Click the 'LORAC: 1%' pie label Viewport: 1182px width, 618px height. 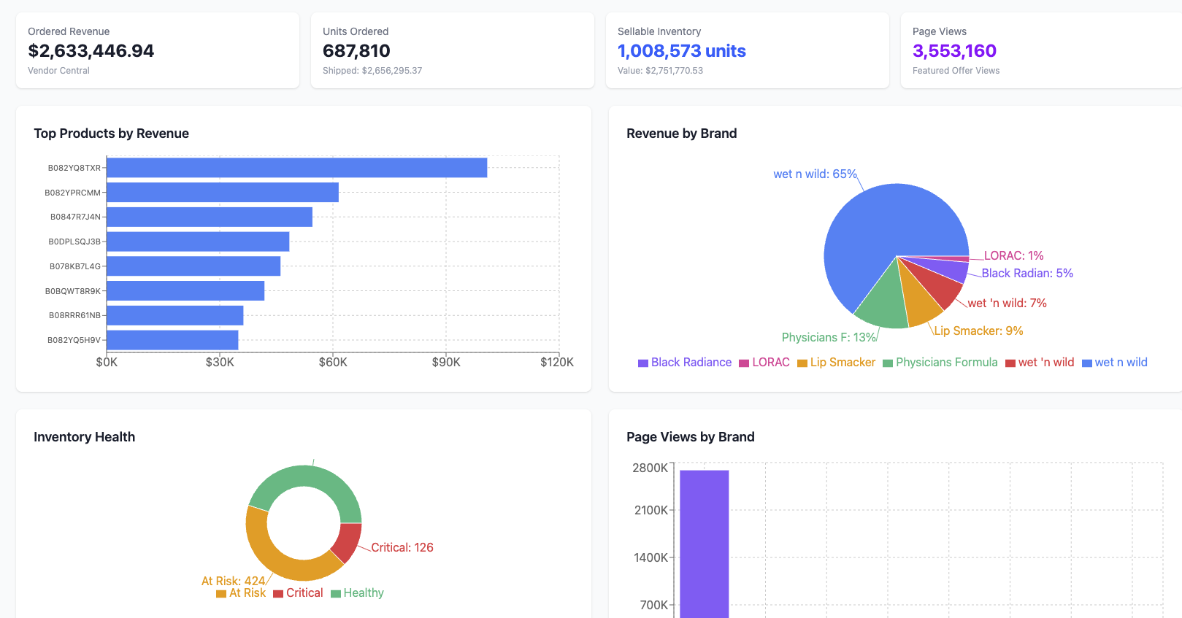point(1013,256)
